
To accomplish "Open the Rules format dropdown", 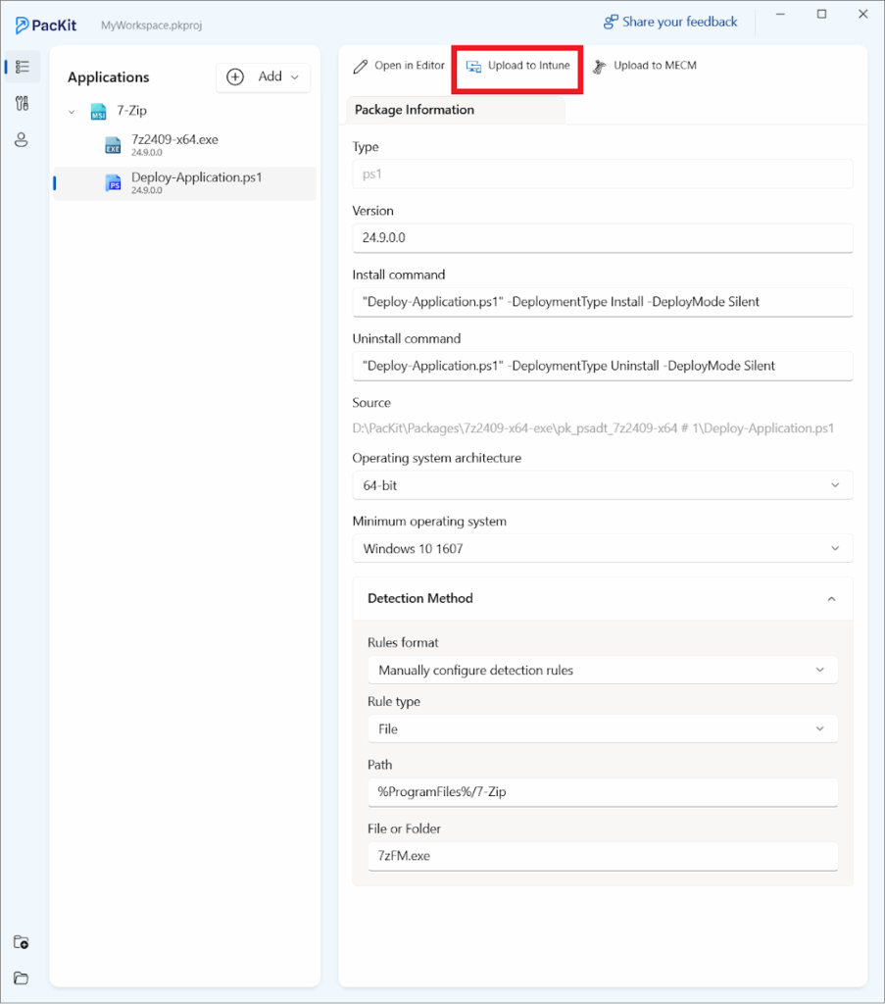I will tap(602, 671).
